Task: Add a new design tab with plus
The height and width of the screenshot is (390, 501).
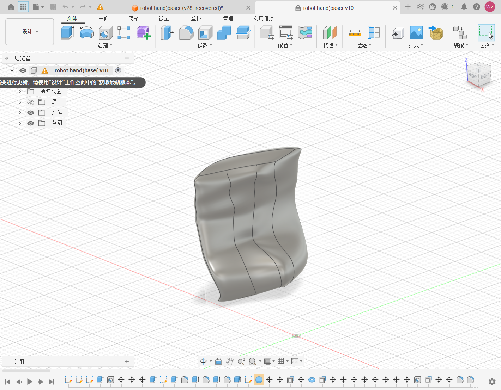Action: (x=408, y=7)
